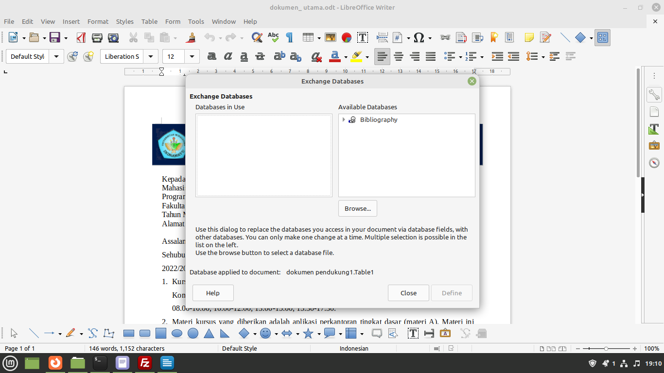The height and width of the screenshot is (373, 664).
Task: Adjust the zoom slider in status bar
Action: (606, 349)
